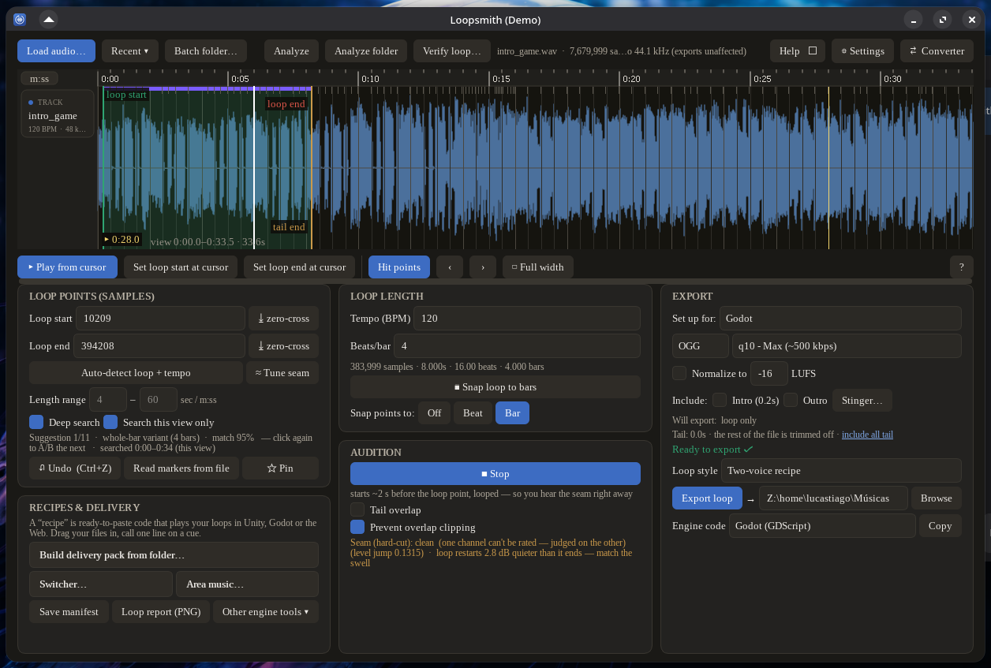Screen dimensions: 991x668
Task: Toggle Hit points display
Action: coord(399,267)
